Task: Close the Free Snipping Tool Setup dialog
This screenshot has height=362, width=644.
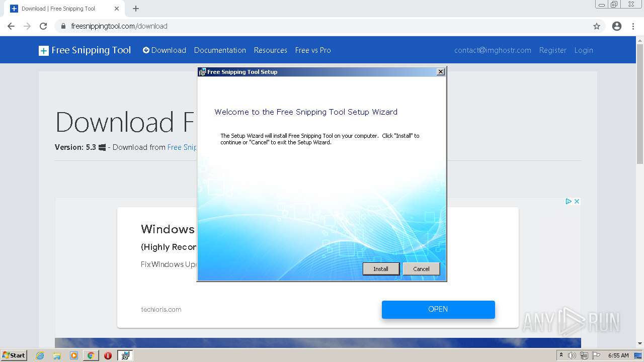Action: pyautogui.click(x=441, y=72)
